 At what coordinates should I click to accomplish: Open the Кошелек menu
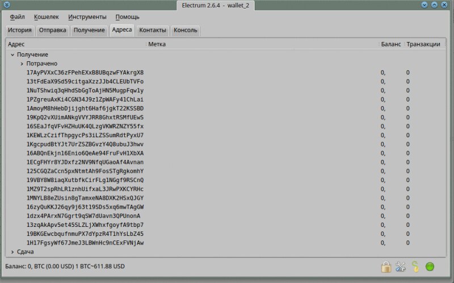[46, 17]
